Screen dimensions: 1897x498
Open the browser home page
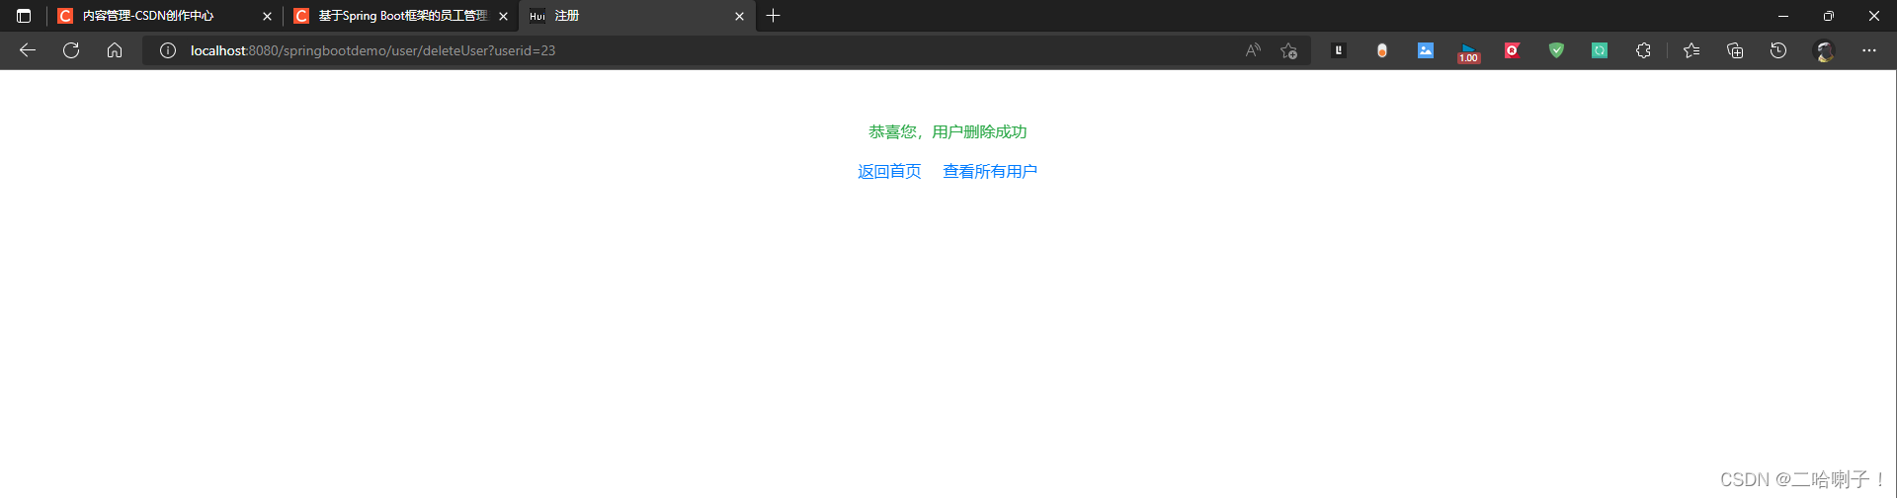115,50
